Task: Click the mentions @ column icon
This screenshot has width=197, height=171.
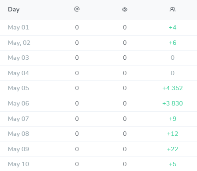Action: [77, 9]
